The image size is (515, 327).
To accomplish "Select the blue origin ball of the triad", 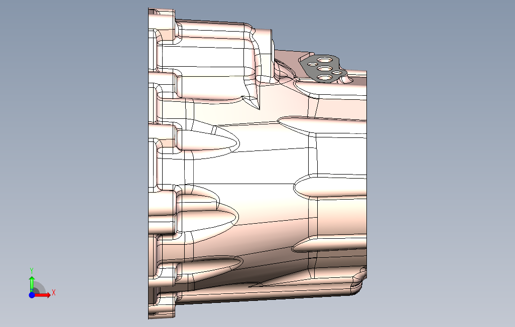I will [x=32, y=295].
